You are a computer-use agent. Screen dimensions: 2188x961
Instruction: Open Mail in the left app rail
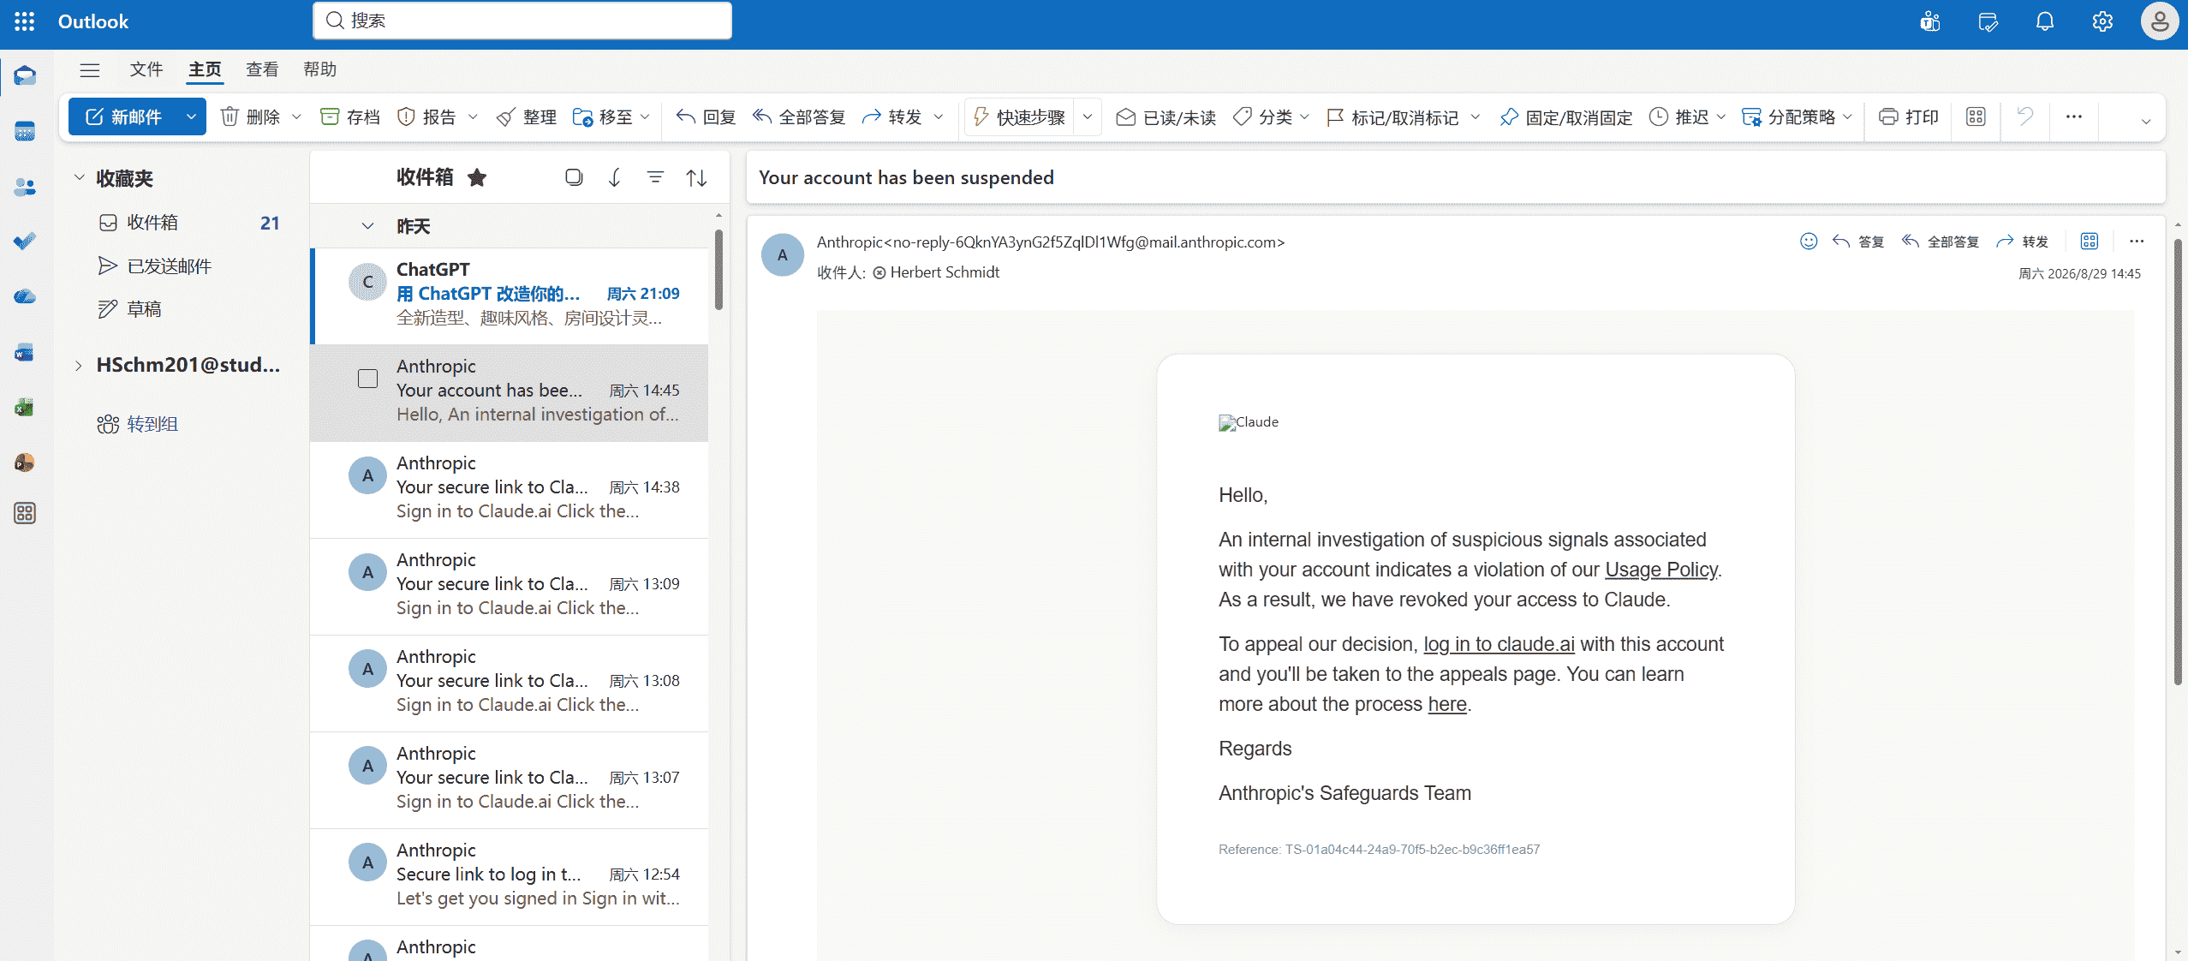point(25,76)
